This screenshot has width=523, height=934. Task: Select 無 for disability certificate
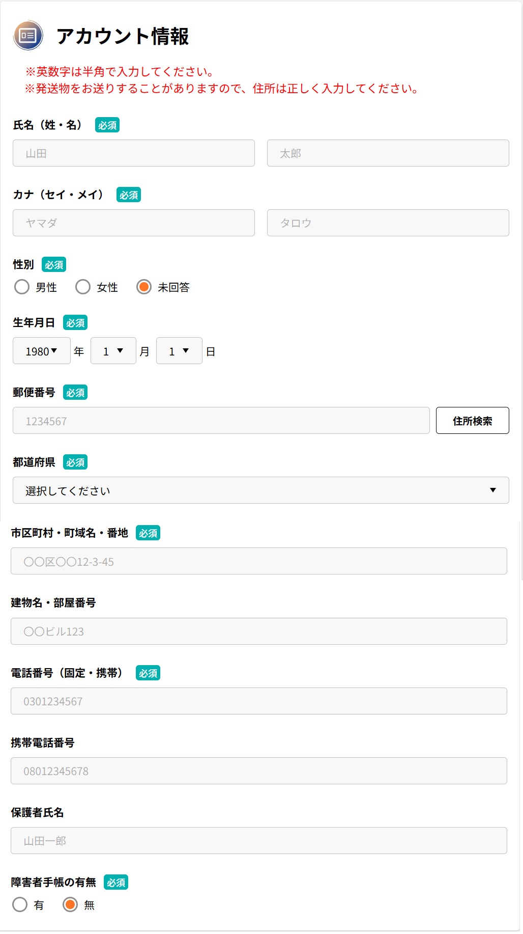pos(70,904)
